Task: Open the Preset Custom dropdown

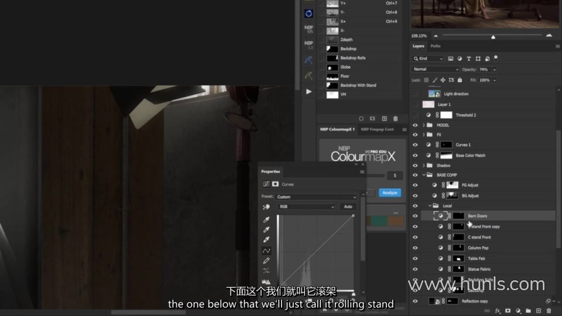Action: click(316, 197)
